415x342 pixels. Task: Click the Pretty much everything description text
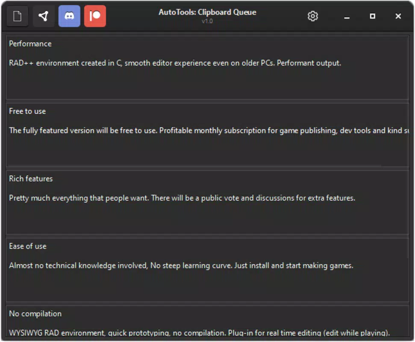(182, 198)
